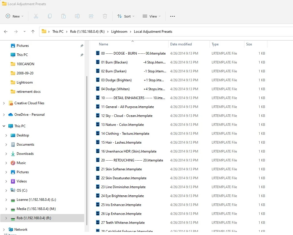Viewport: 293px width, 235px height.
Task: Click the Videos icon in sidebar
Action: tap(13, 181)
